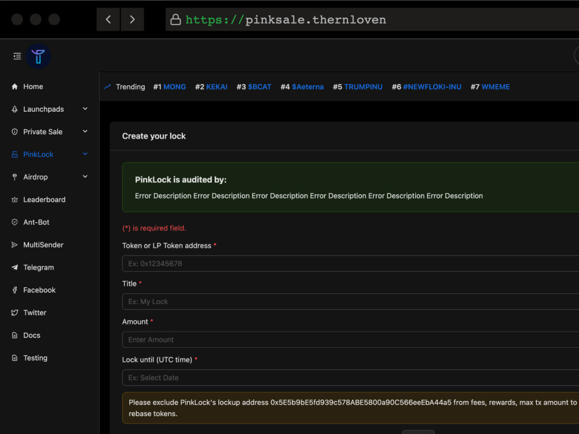Open the Lock until date picker field
This screenshot has width=579, height=434.
tap(350, 377)
